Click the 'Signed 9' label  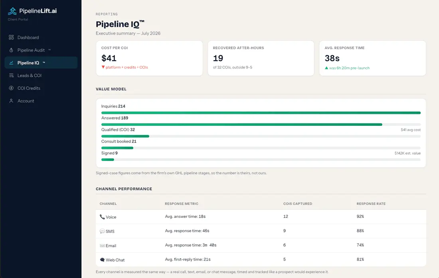[x=109, y=153]
